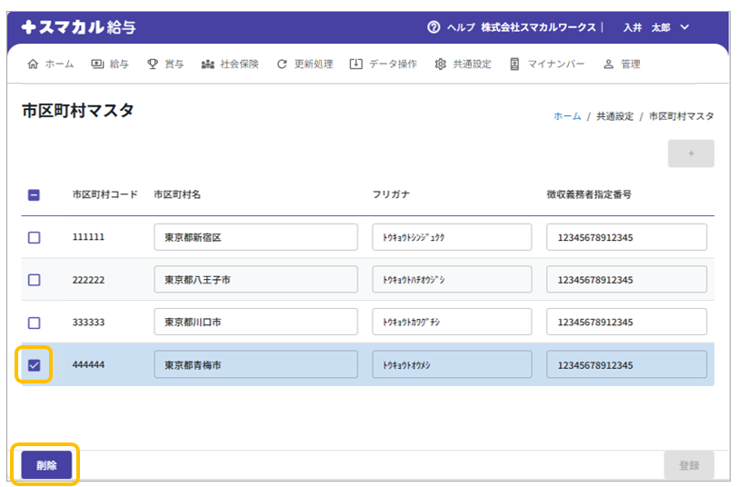Check the box for row 222222

[34, 280]
